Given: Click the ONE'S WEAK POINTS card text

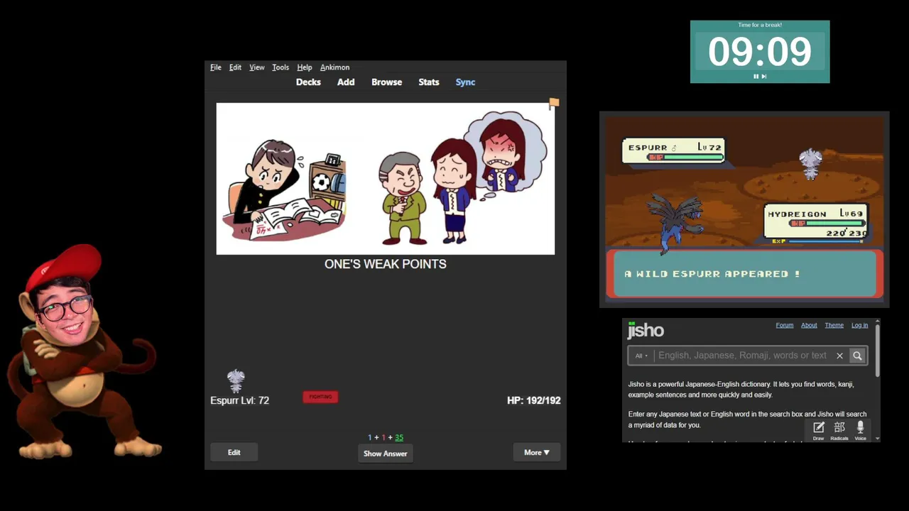Looking at the screenshot, I should pyautogui.click(x=386, y=264).
